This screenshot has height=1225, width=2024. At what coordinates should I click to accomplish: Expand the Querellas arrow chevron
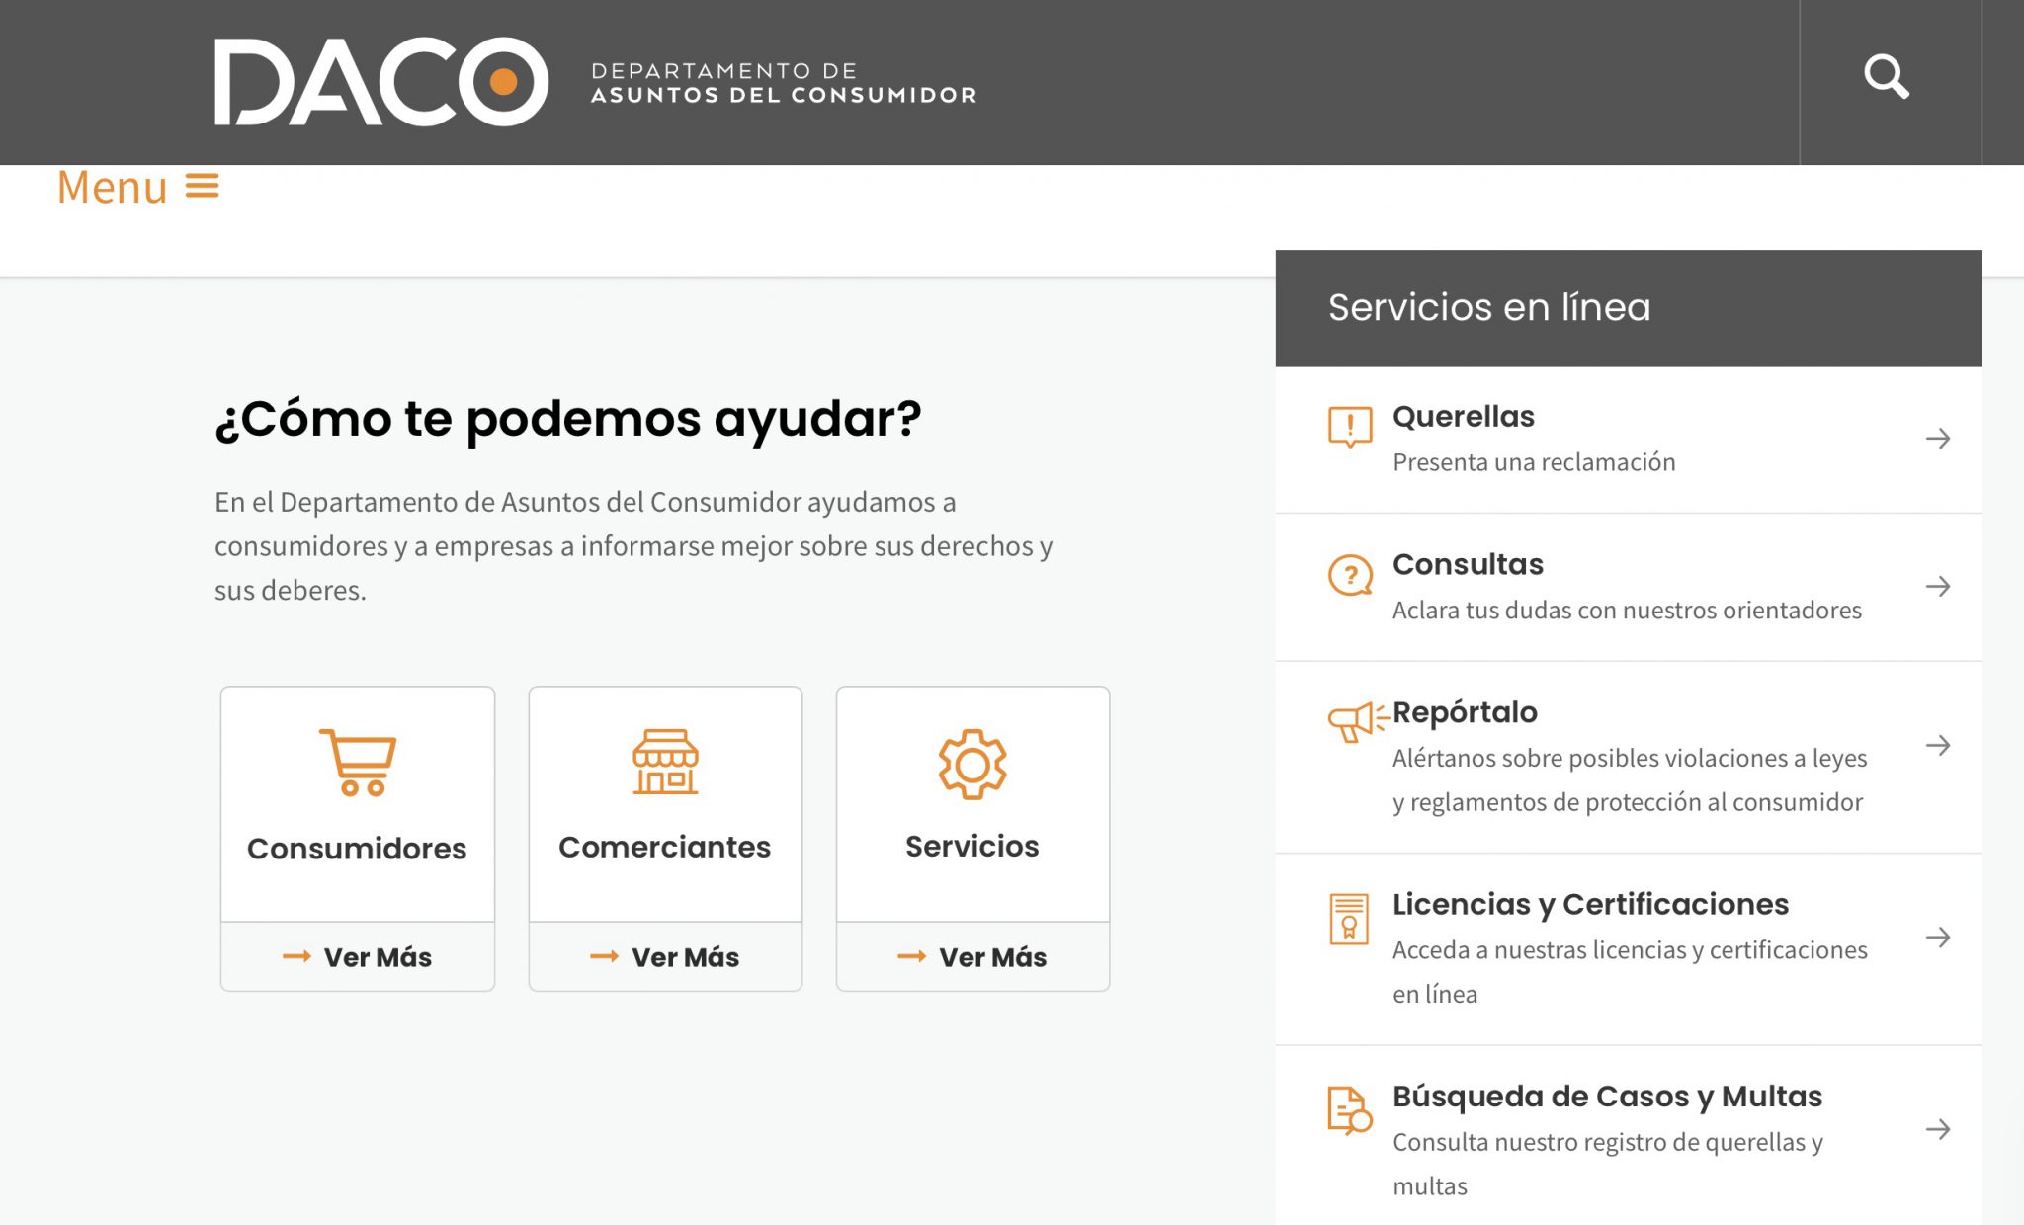point(1938,438)
